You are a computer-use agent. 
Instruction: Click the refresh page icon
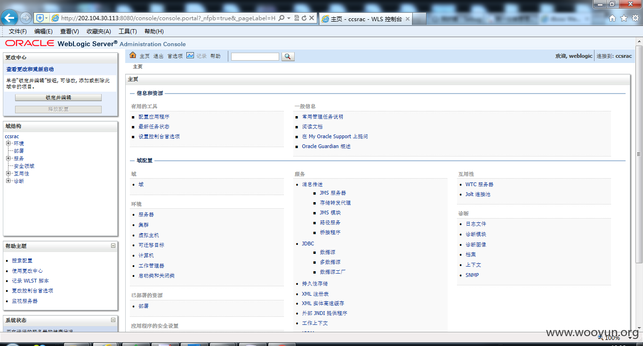pos(304,18)
